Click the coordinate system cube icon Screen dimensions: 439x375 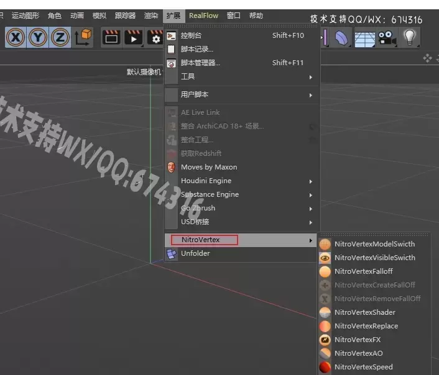click(x=83, y=37)
